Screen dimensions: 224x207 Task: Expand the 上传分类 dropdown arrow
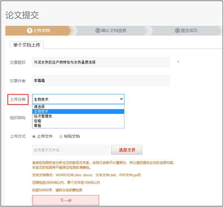click(121, 99)
